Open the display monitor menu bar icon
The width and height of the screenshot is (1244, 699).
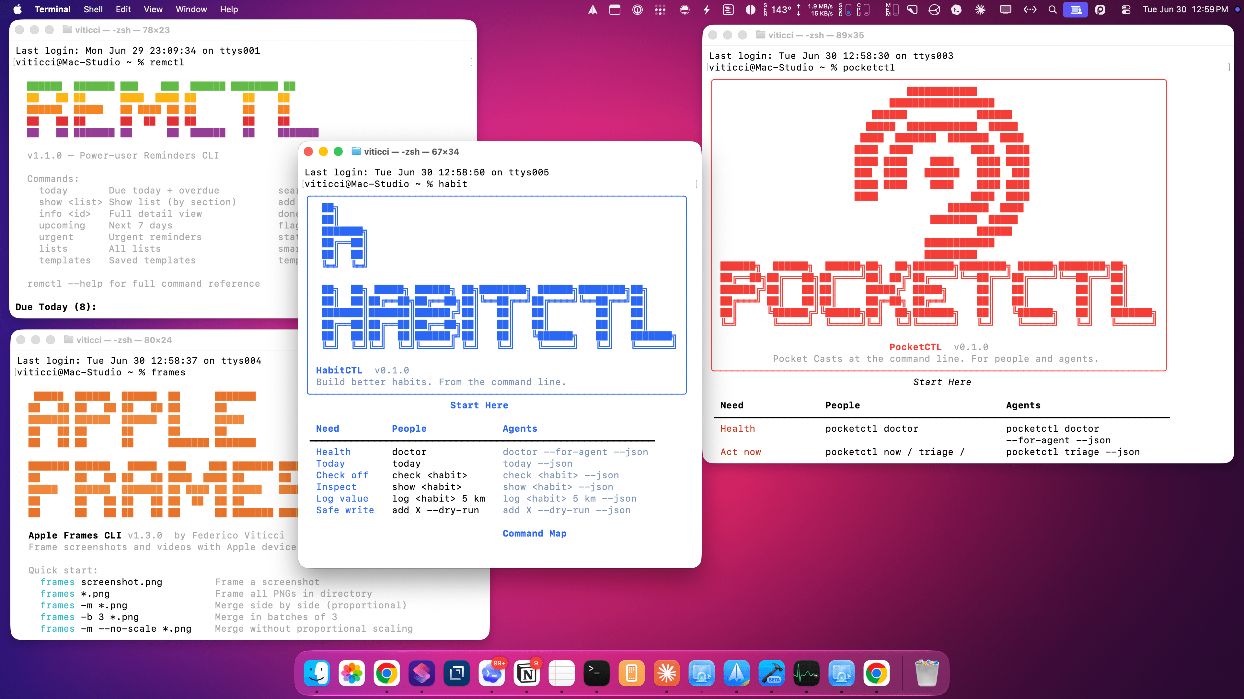pyautogui.click(x=1006, y=10)
